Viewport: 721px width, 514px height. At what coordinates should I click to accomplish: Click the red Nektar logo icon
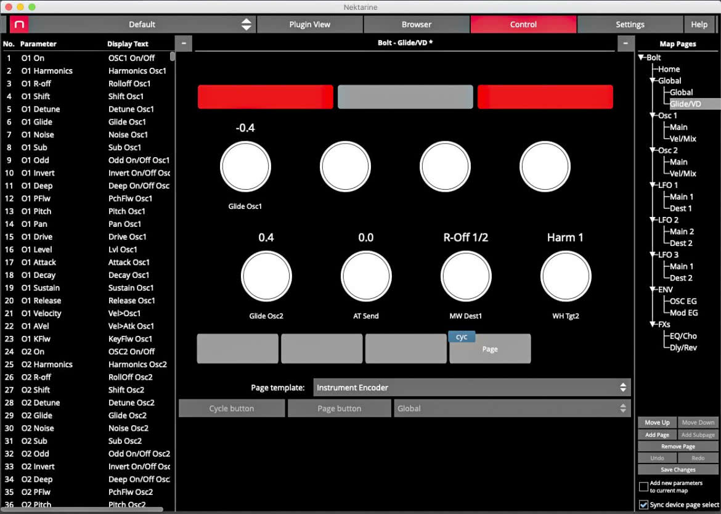(x=19, y=25)
